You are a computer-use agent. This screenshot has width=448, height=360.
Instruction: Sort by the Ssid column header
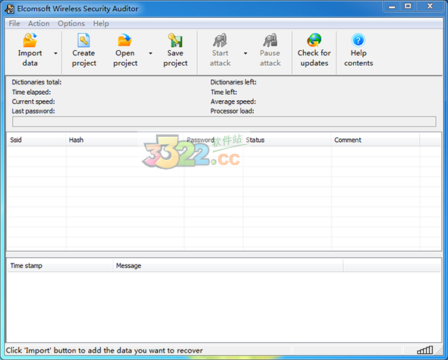[35, 140]
